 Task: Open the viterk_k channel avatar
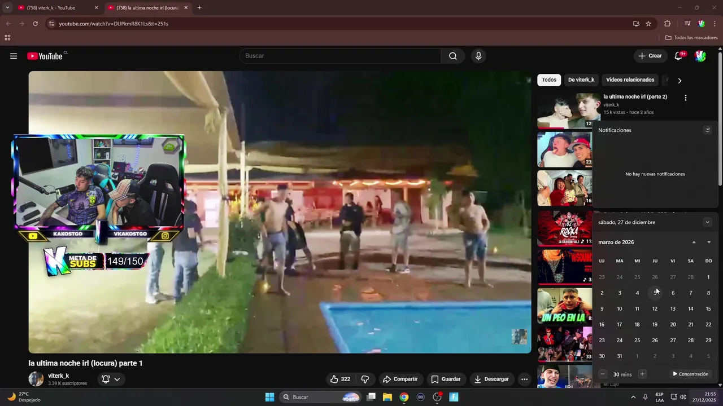36,379
